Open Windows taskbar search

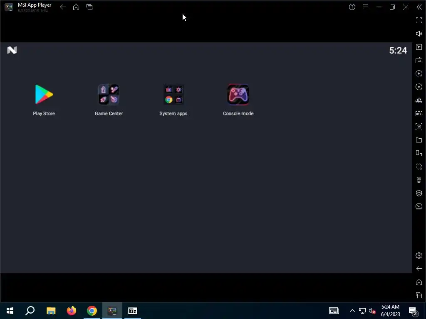pyautogui.click(x=30, y=311)
